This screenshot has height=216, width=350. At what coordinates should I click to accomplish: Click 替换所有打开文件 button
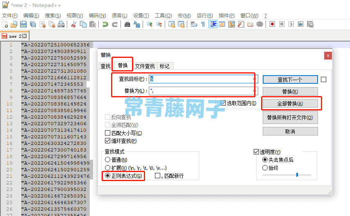(290, 117)
